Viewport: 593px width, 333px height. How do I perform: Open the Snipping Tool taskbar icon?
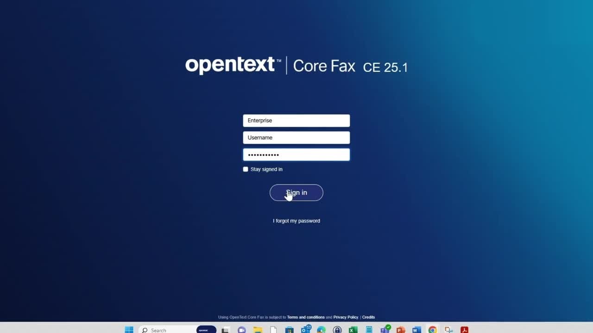tap(448, 330)
